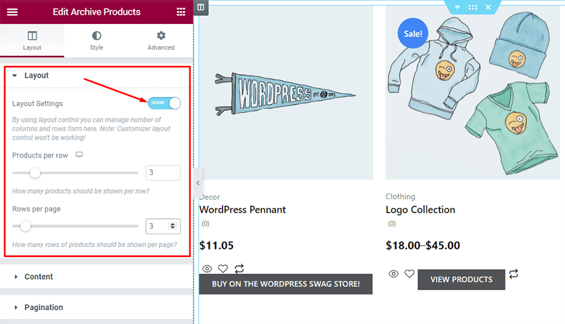
Task: Add WordPress Pennant to wishlist heart
Action: coord(223,269)
